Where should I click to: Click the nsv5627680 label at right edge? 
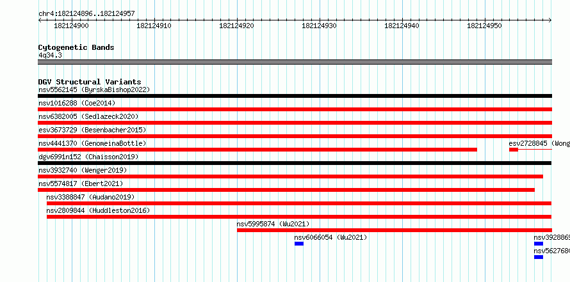[x=552, y=251]
